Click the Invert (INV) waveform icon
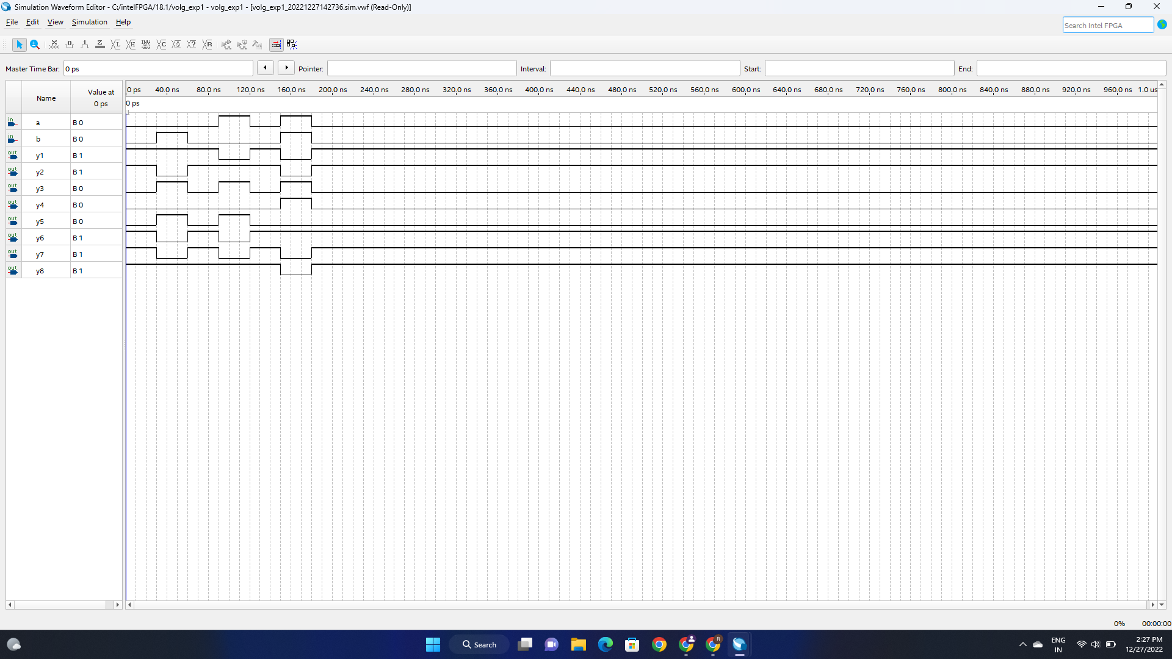1172x659 pixels. point(146,45)
